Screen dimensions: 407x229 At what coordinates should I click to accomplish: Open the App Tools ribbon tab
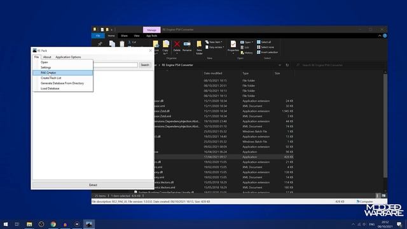coord(151,36)
